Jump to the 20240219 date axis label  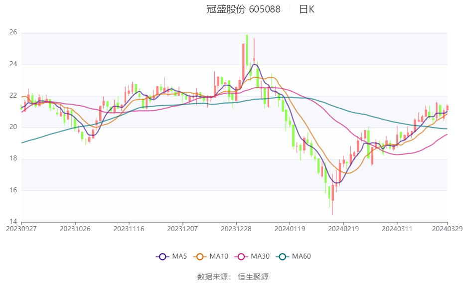pyautogui.click(x=343, y=230)
